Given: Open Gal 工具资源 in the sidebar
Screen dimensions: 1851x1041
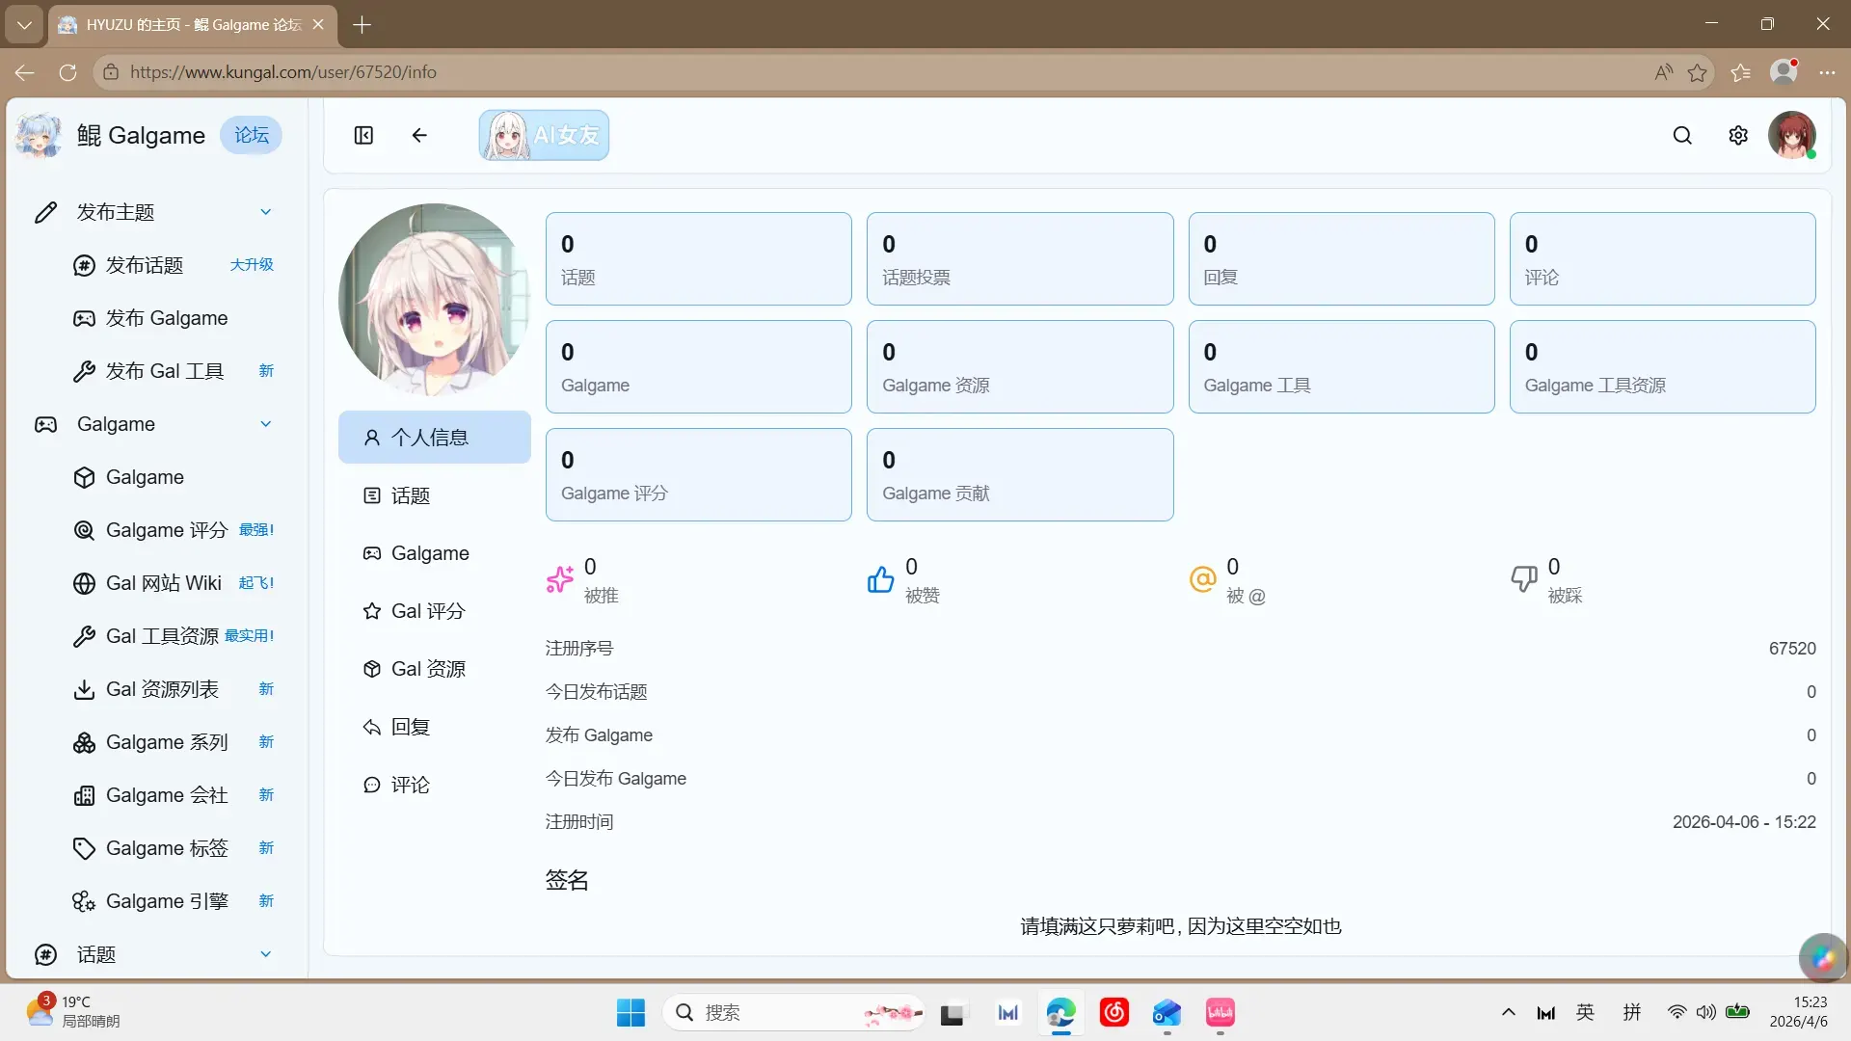Looking at the screenshot, I should 174,636.
